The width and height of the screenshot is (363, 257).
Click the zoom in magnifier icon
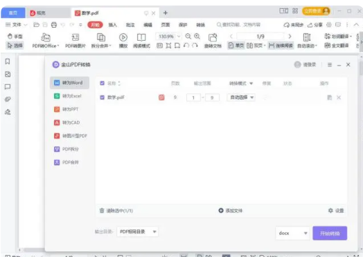pyautogui.click(x=197, y=36)
